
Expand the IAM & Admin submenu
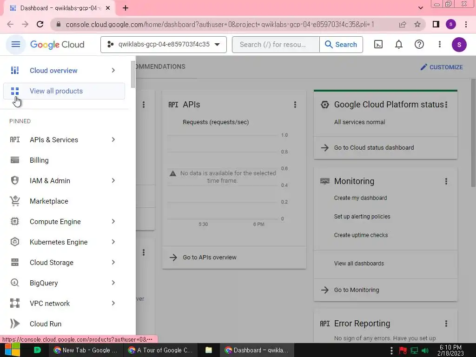coord(113,180)
